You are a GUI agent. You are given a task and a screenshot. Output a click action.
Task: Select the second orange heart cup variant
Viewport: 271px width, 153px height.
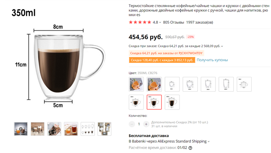click(154, 84)
